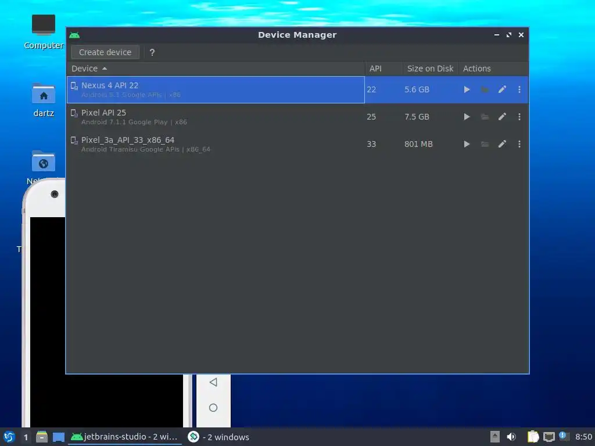This screenshot has width=595, height=446.
Task: Edit the Pixel_3a_API_33_x86_64 device
Action: click(502, 144)
